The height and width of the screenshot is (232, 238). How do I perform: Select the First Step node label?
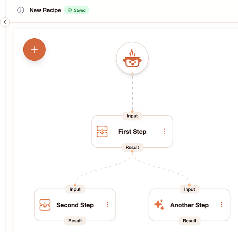point(132,131)
